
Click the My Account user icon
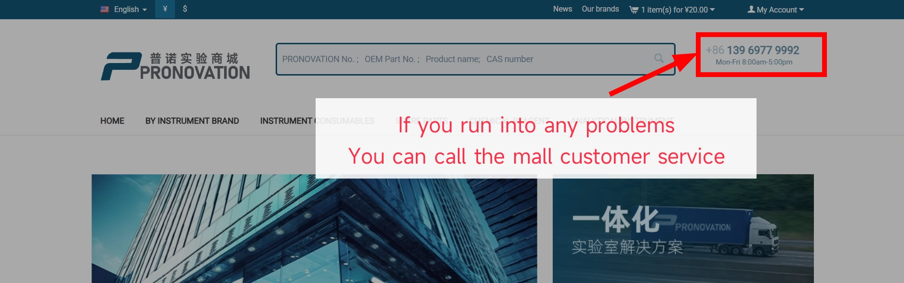tap(751, 9)
